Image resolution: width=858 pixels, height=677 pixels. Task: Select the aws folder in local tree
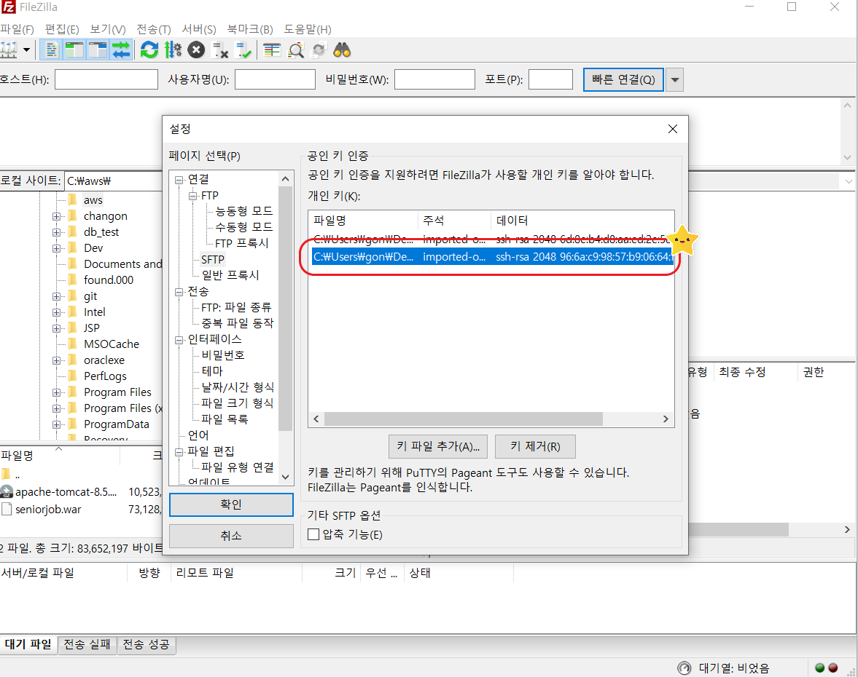(93, 200)
